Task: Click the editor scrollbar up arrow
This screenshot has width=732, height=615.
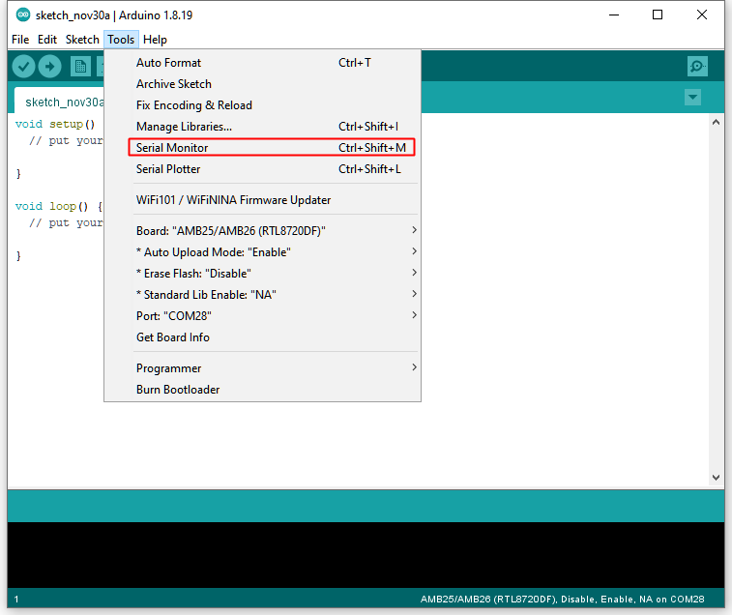Action: (717, 123)
